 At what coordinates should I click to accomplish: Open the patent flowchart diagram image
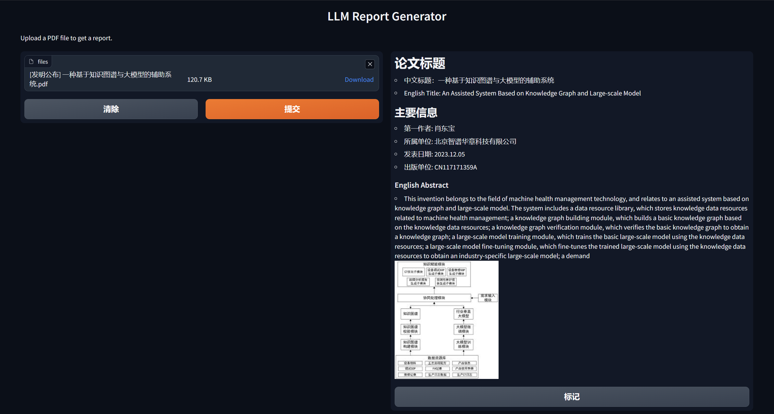pos(447,320)
